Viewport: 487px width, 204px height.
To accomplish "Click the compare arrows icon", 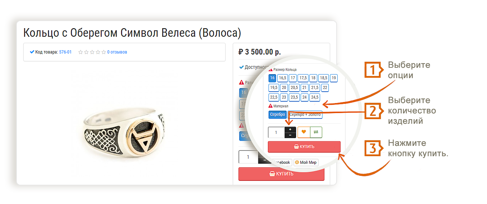I will coord(316,132).
